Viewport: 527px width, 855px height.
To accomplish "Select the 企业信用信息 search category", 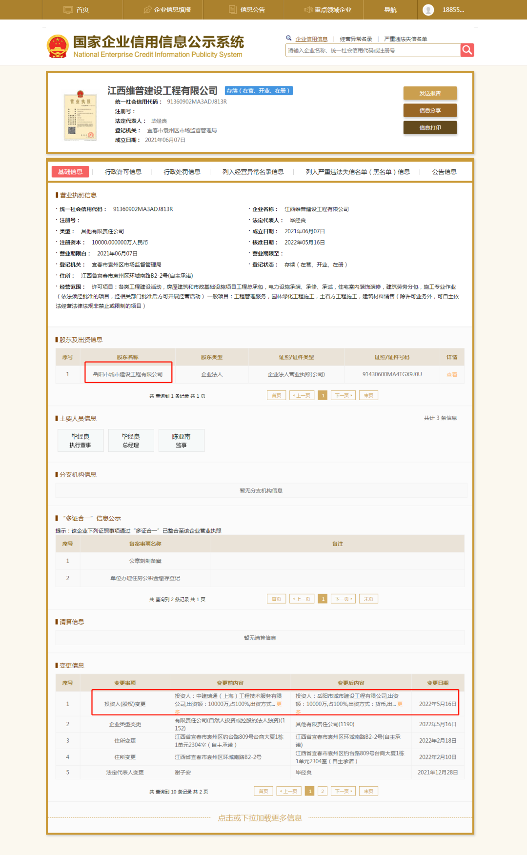I will pos(311,39).
